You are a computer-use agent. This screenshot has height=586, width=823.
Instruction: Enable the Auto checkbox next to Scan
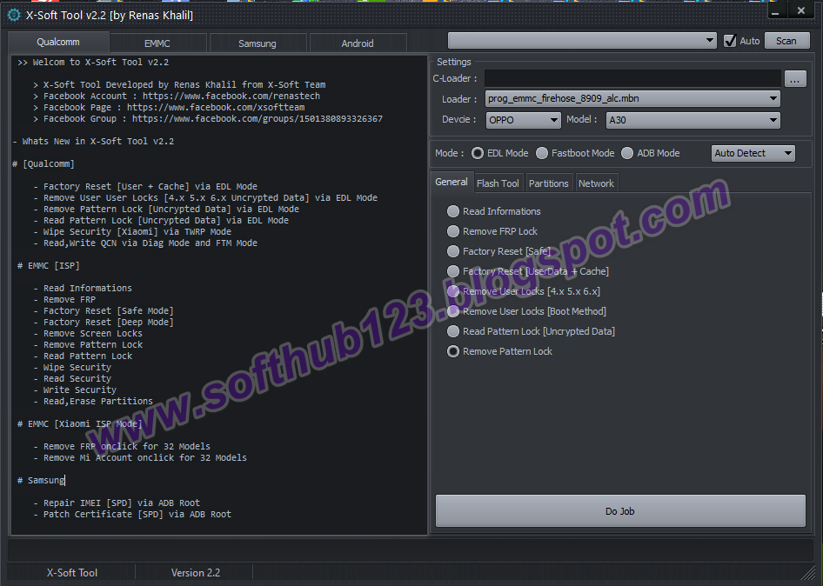[x=727, y=40]
